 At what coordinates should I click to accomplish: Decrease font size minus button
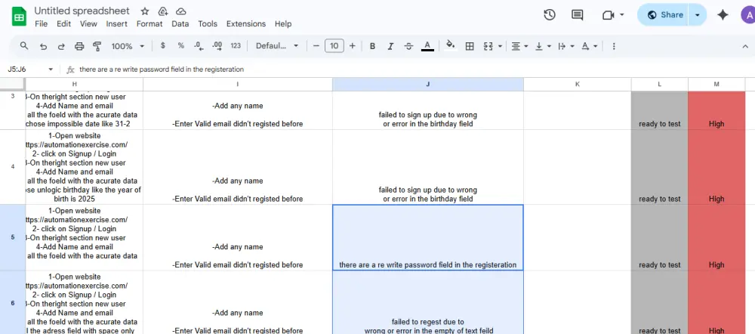316,46
